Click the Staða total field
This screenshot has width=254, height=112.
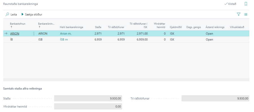[x=88, y=98]
